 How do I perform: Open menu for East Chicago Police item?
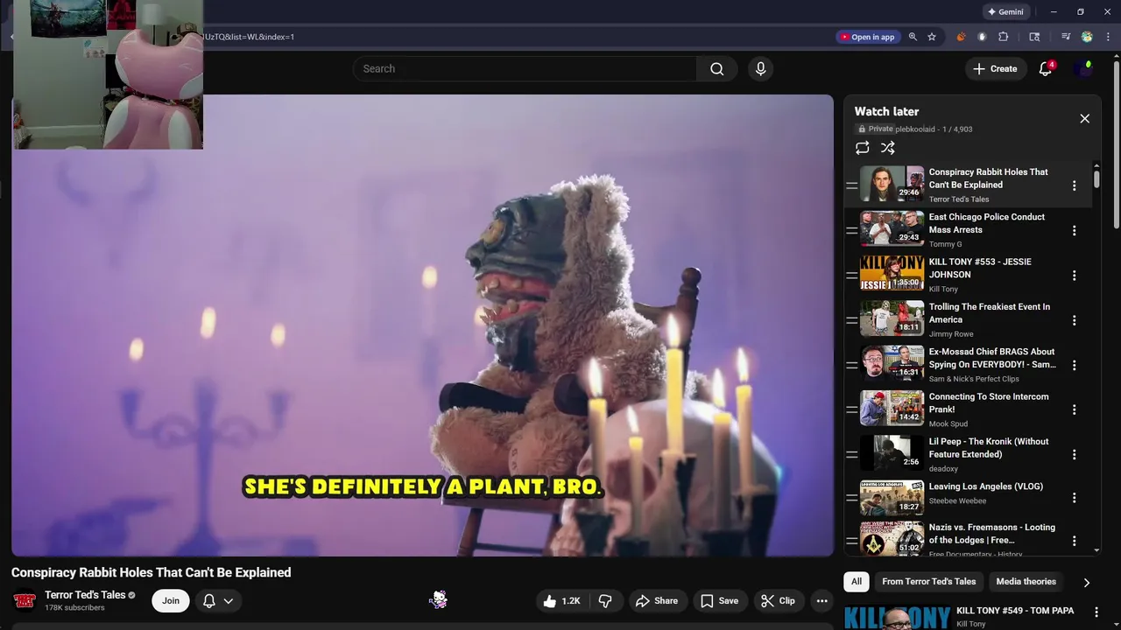(1074, 230)
